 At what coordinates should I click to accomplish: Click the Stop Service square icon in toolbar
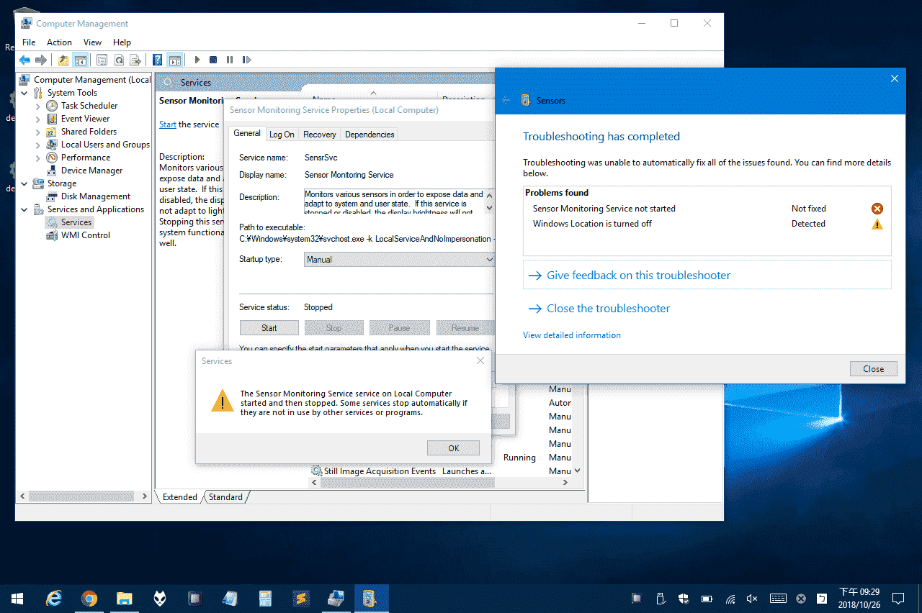213,60
